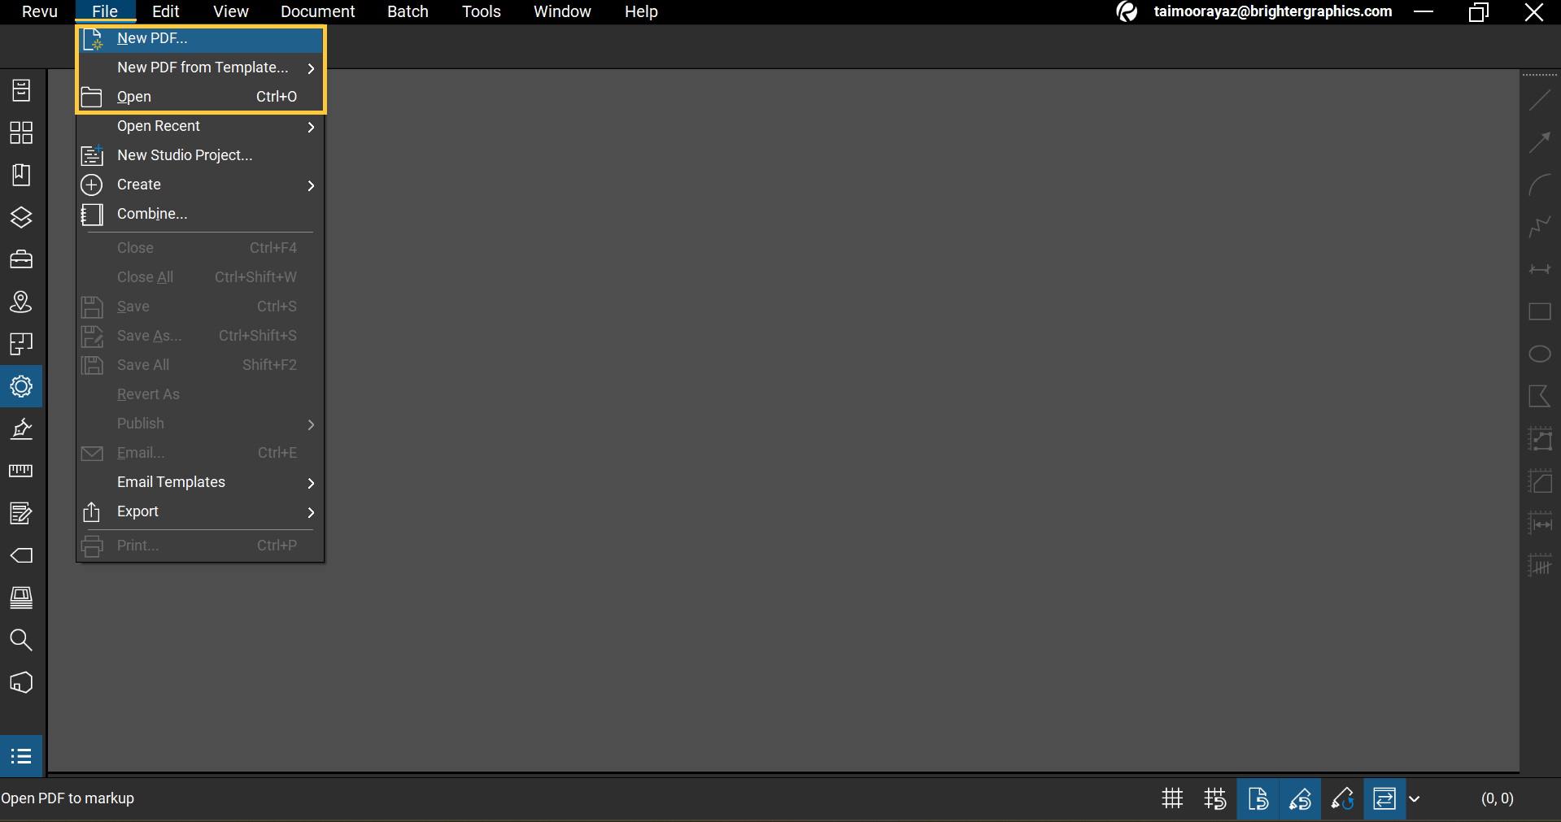Open dropdown arrow beside Sync button
Viewport: 1561px width, 822px height.
coord(1415,798)
